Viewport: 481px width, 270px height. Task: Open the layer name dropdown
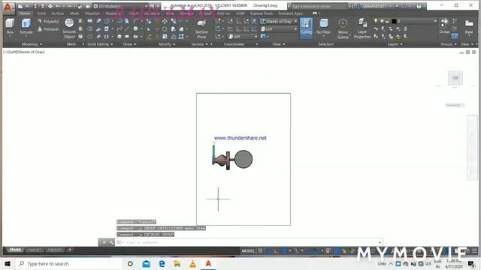tap(435, 21)
